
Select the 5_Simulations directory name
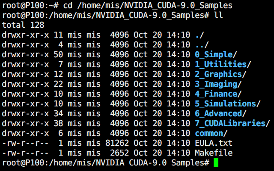[x=227, y=103]
